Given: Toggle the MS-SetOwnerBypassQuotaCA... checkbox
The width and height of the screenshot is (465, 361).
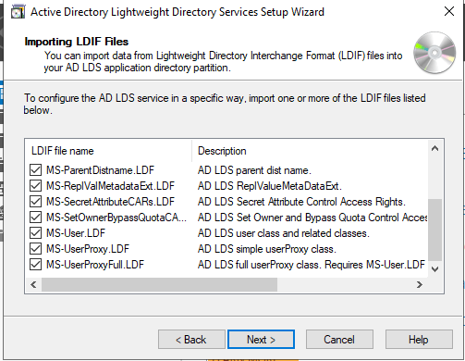Looking at the screenshot, I should click(x=36, y=218).
